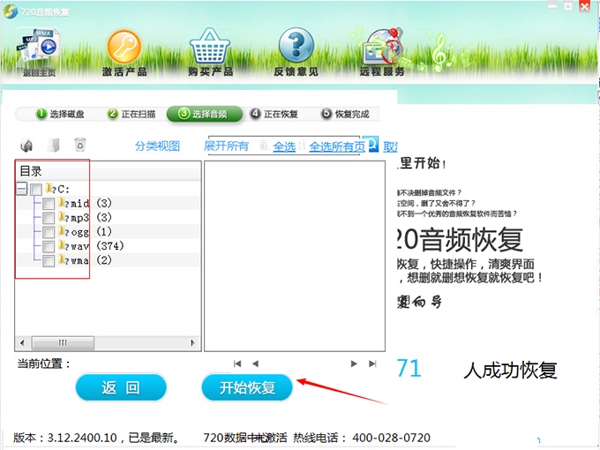Click 展开所有 to expand all
The height and width of the screenshot is (450, 600).
click(227, 146)
